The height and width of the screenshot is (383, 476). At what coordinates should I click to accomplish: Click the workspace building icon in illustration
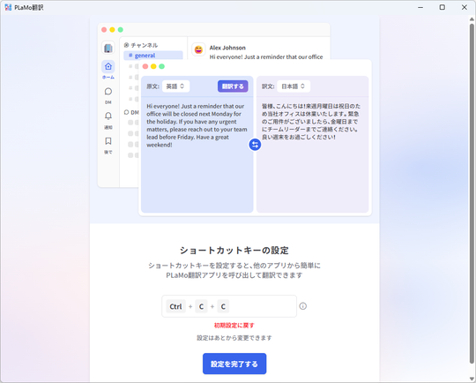[108, 48]
